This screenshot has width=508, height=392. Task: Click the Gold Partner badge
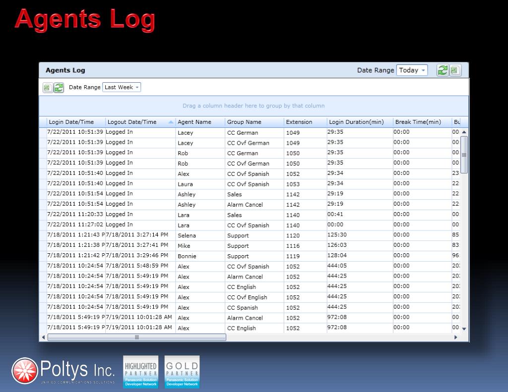182,372
